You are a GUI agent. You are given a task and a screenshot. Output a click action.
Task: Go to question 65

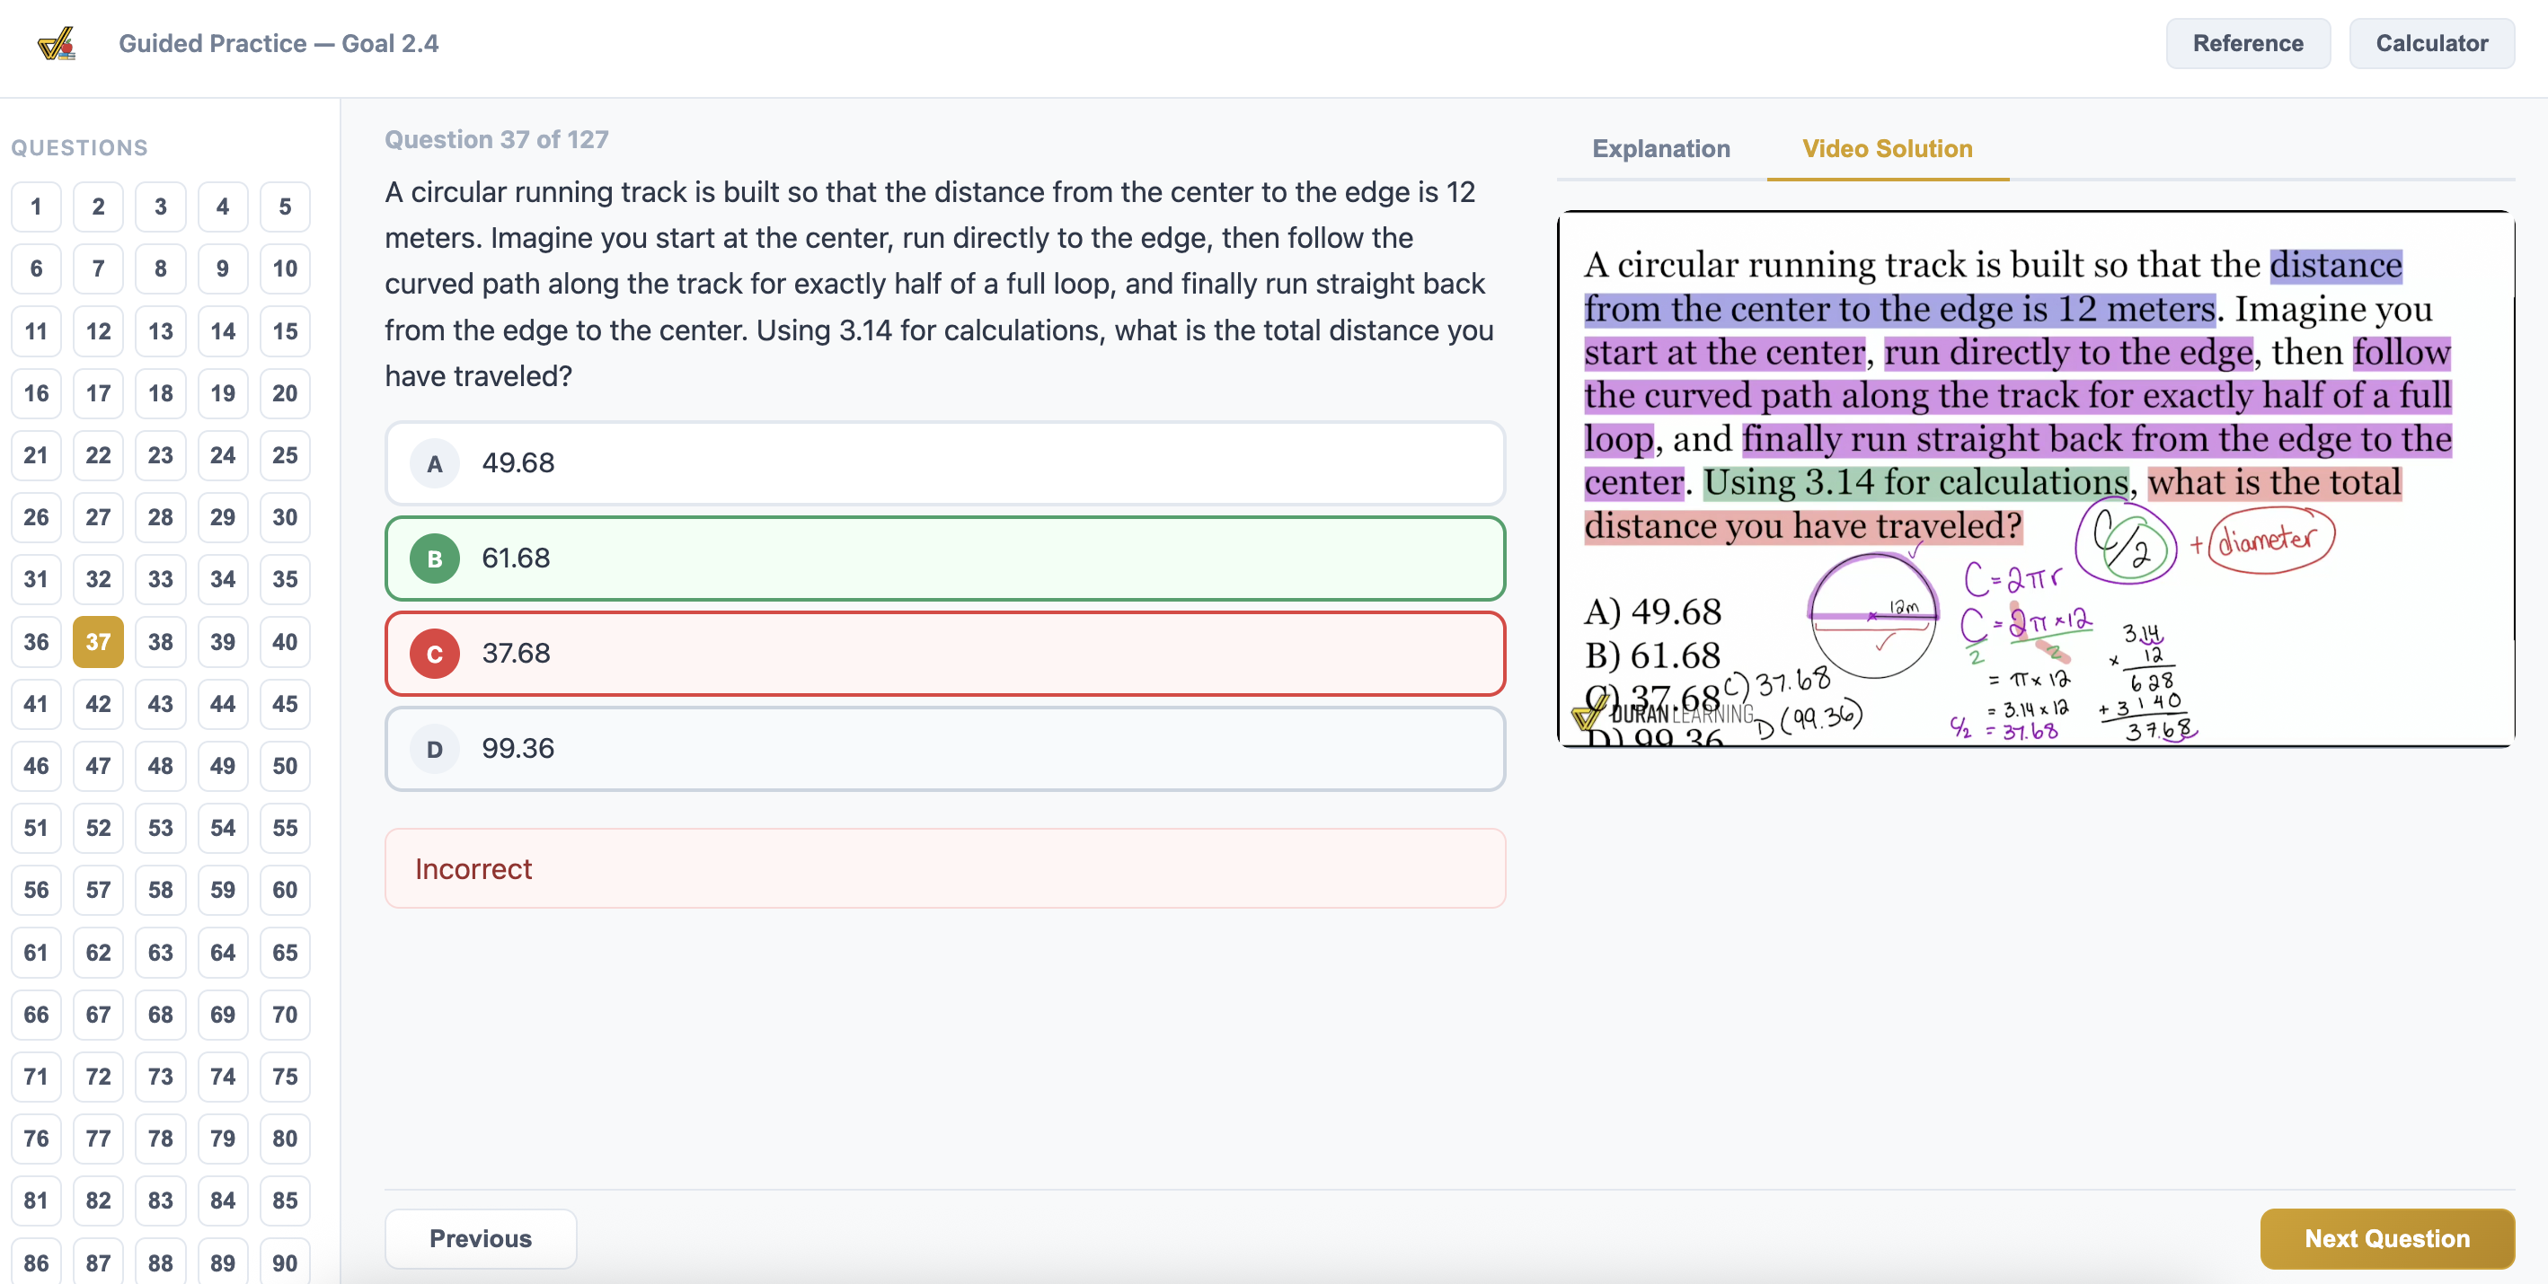(285, 952)
